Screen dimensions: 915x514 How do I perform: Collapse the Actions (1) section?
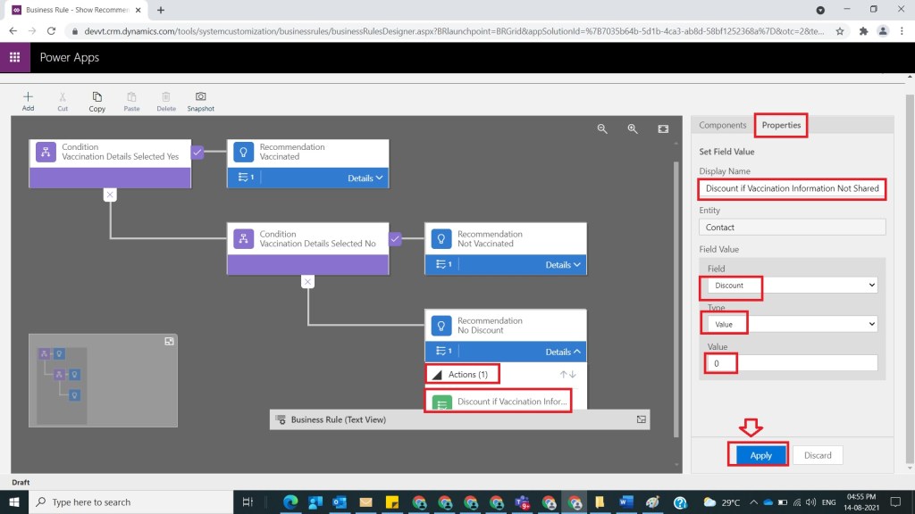[x=437, y=375]
